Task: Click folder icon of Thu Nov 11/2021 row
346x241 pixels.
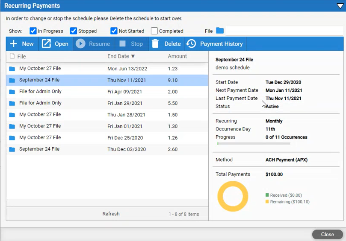Action: [12, 80]
